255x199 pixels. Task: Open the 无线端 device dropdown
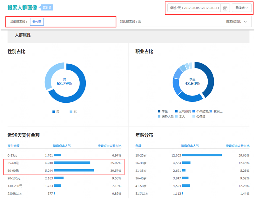(242, 8)
